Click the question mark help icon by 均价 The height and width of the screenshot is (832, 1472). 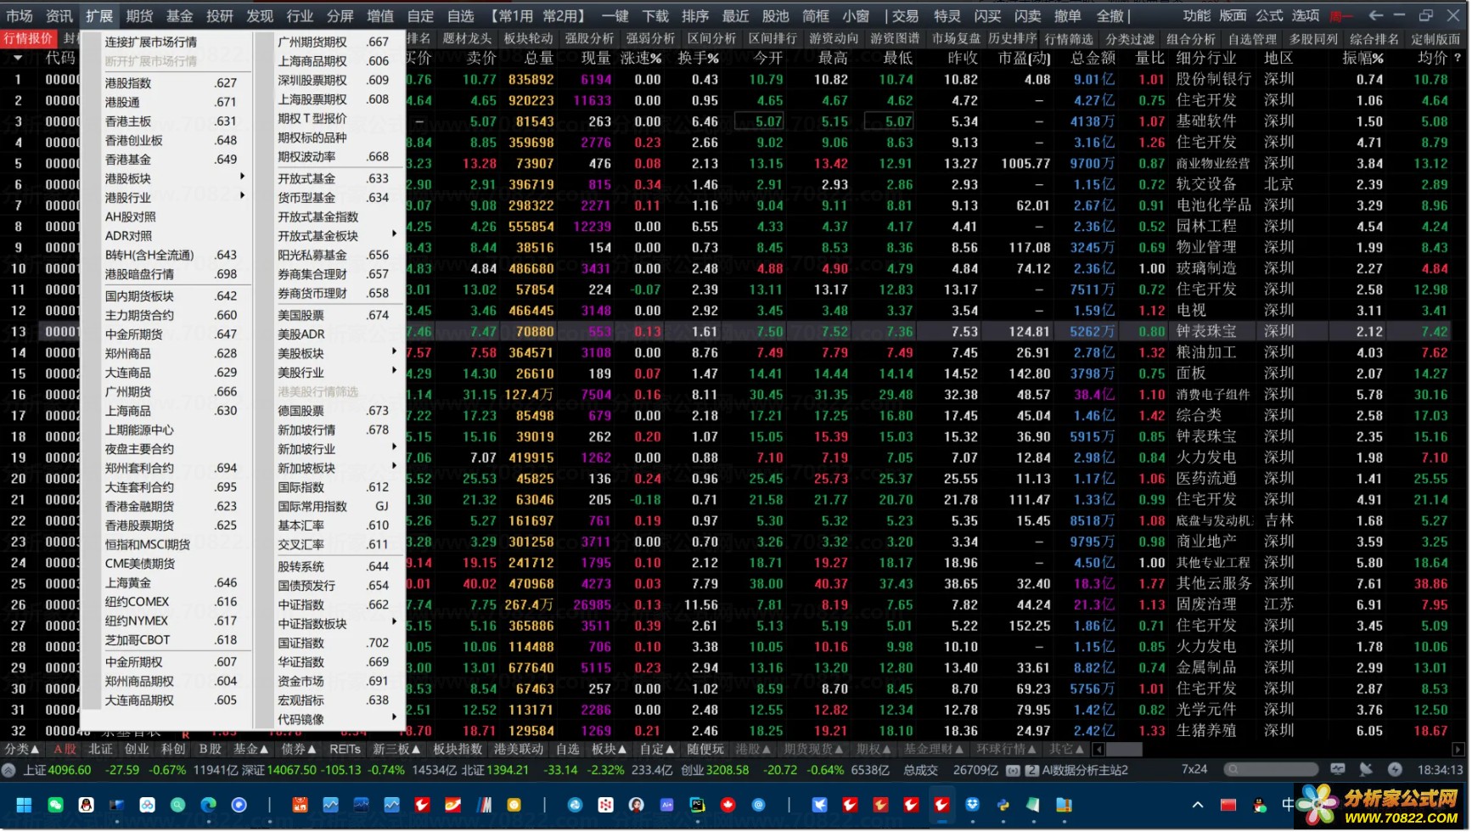pyautogui.click(x=1458, y=58)
